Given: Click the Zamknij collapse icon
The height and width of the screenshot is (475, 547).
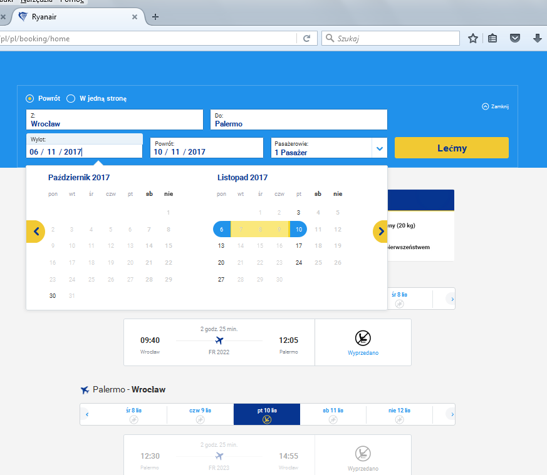Looking at the screenshot, I should pos(485,106).
